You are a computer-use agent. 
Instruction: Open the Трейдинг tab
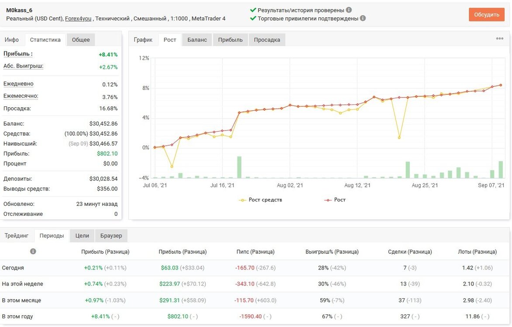(x=17, y=236)
